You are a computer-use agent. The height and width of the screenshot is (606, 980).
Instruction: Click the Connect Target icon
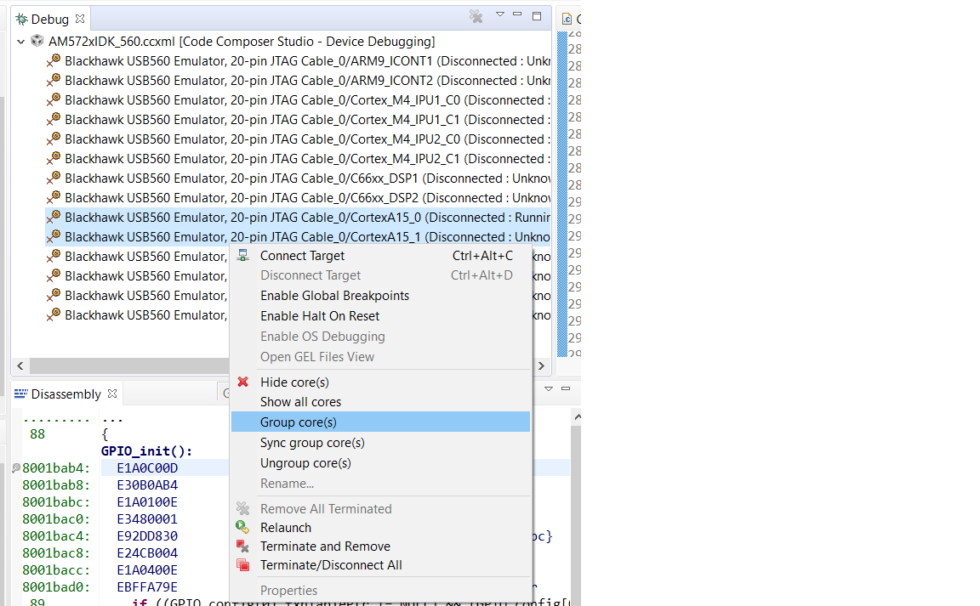(242, 256)
